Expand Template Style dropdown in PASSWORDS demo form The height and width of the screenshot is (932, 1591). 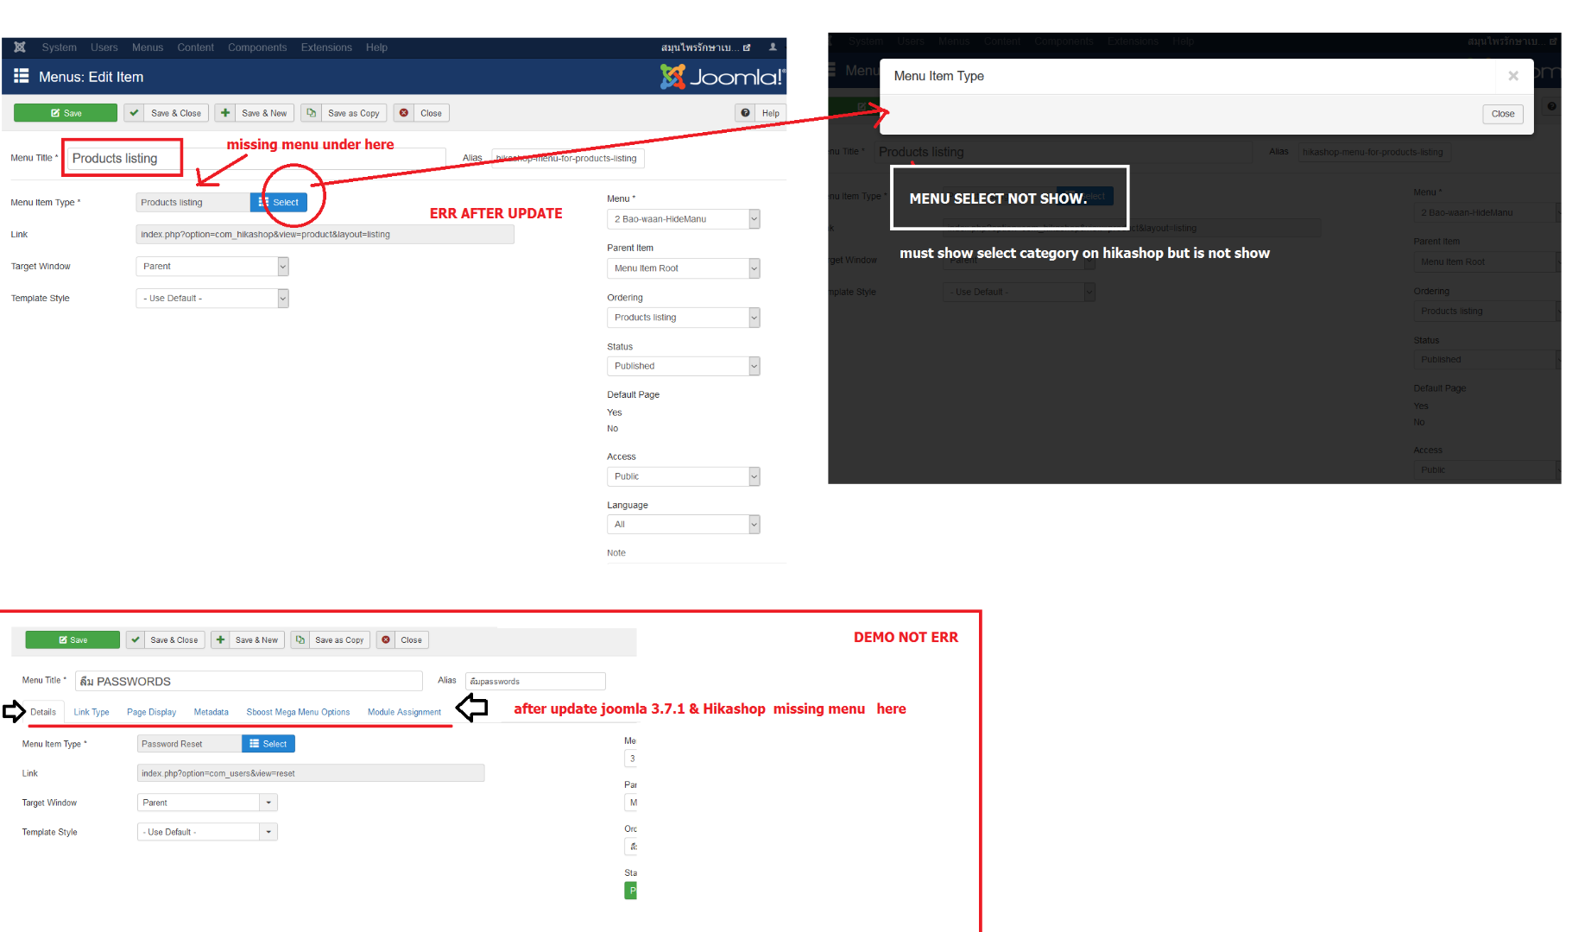tap(207, 832)
